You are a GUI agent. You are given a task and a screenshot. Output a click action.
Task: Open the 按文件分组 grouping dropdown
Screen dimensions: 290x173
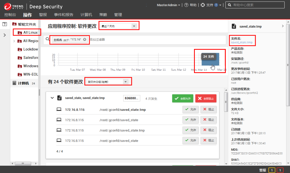coord(108,82)
